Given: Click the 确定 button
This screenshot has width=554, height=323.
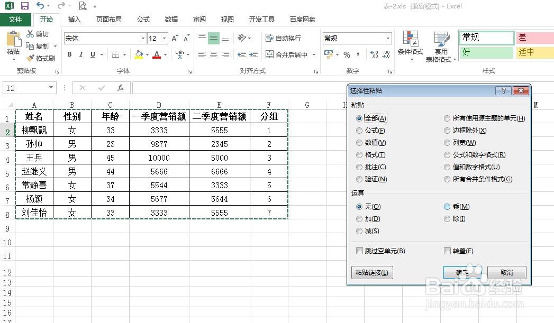Looking at the screenshot, I should [461, 272].
